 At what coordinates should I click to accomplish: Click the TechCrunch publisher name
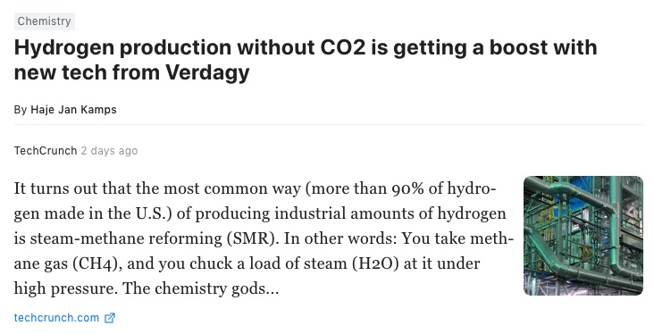coord(46,151)
